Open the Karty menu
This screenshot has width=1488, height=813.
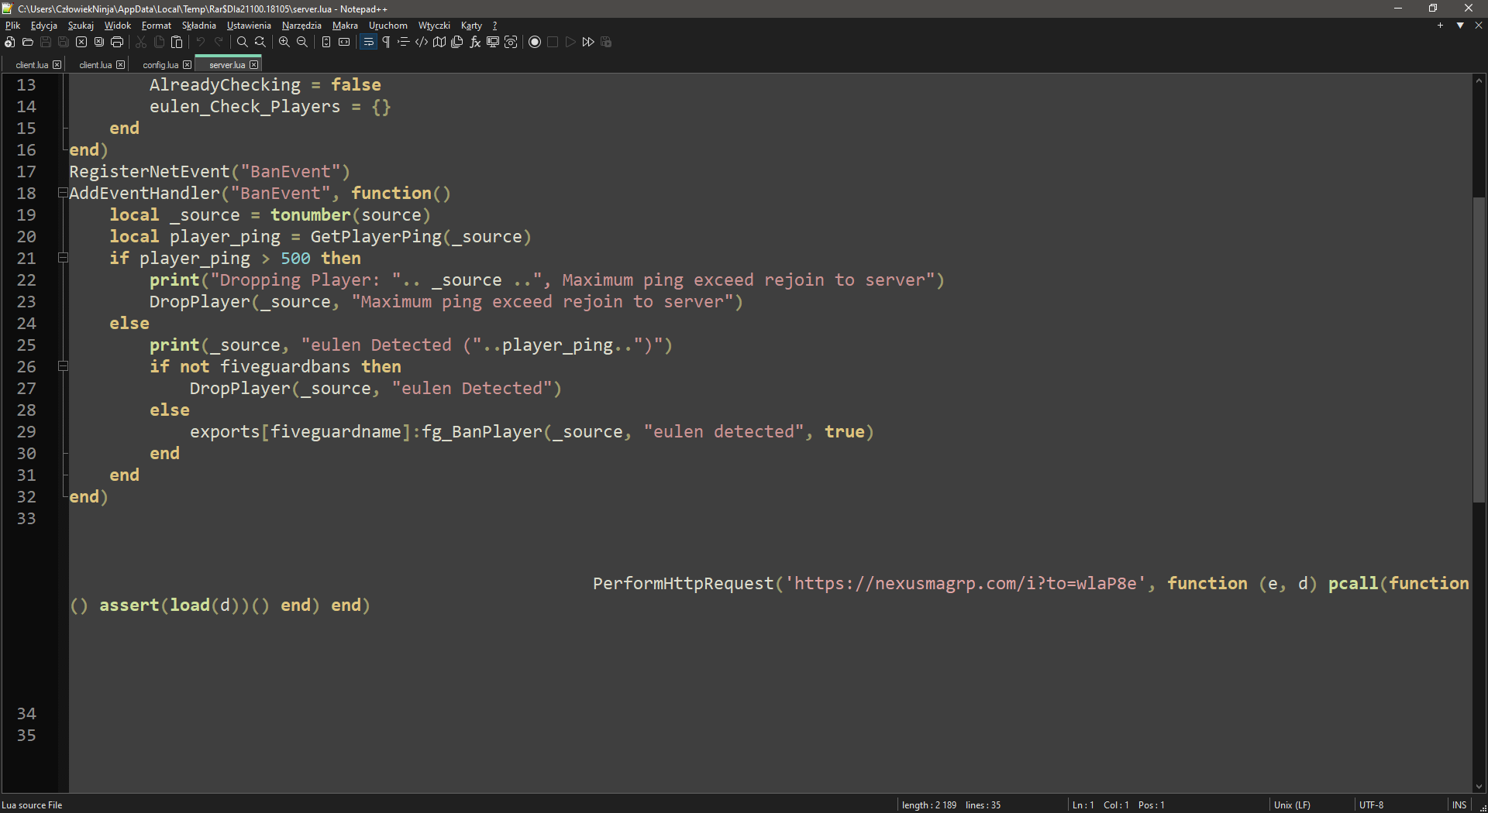pos(471,26)
